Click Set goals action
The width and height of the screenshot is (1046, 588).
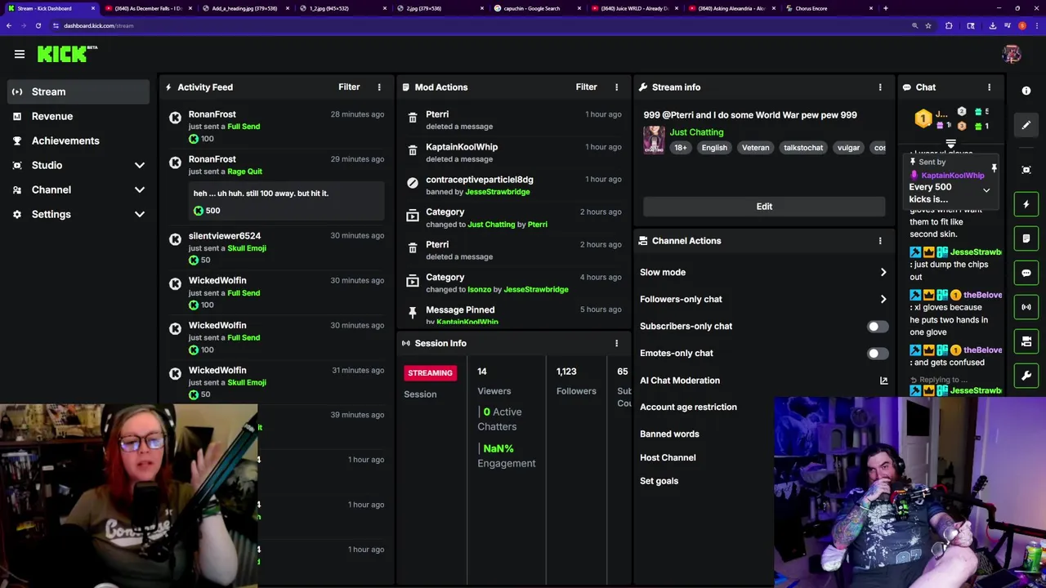659,481
